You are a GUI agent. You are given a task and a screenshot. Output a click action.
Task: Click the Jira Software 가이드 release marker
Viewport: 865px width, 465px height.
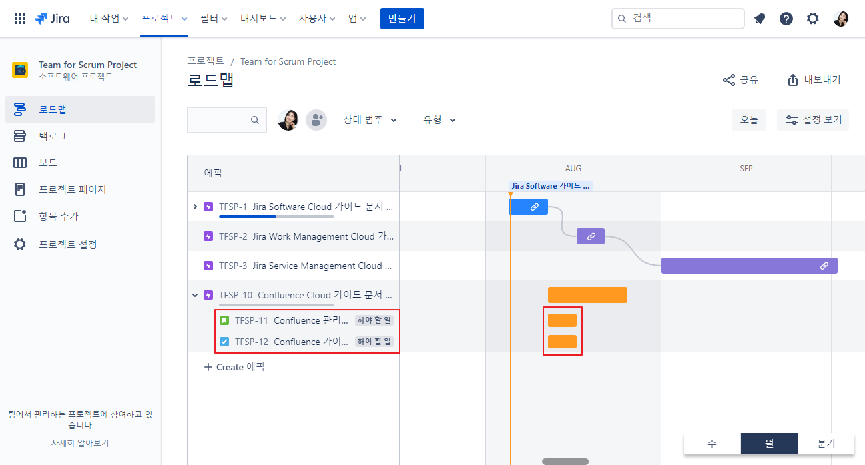(551, 186)
